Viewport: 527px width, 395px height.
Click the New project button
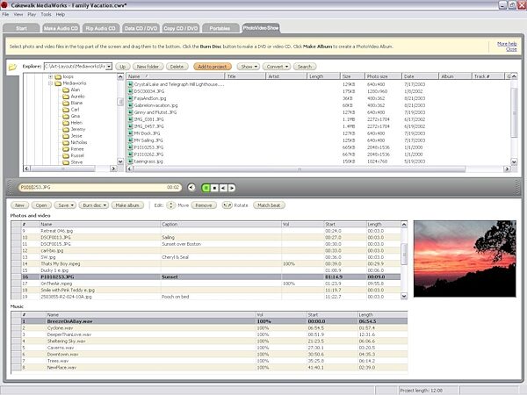click(19, 205)
